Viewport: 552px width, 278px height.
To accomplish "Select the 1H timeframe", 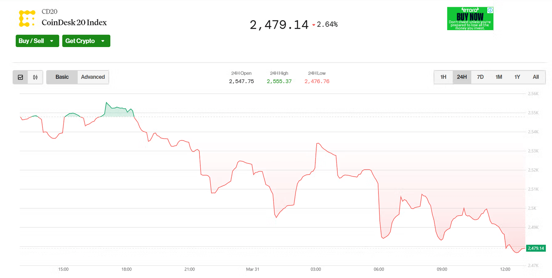I will point(443,77).
